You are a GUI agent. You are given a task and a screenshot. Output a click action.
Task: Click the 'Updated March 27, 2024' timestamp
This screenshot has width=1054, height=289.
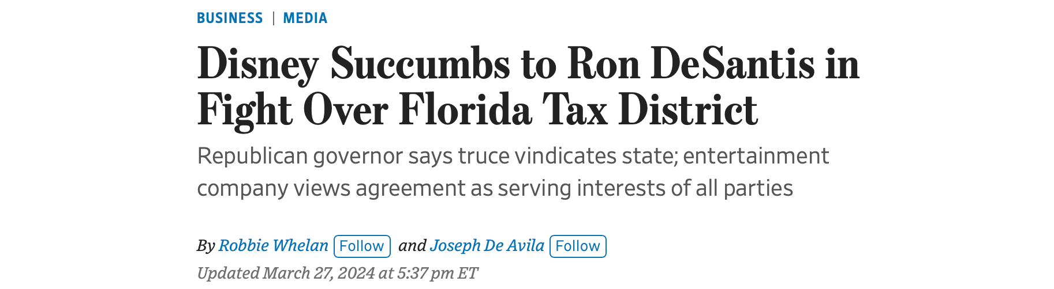[286, 273]
